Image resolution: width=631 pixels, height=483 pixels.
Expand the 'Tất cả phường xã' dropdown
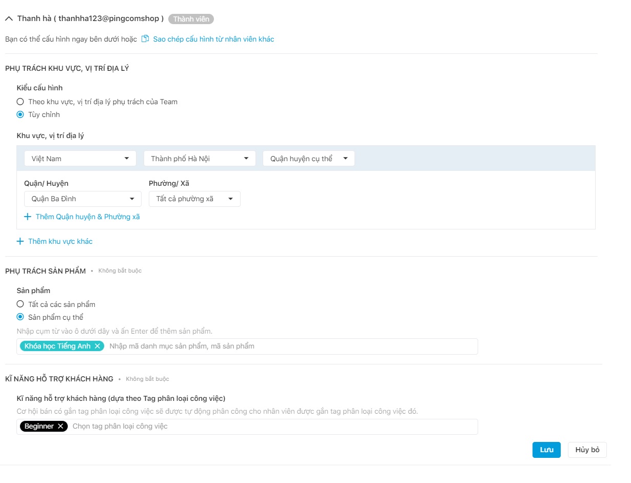coord(194,199)
